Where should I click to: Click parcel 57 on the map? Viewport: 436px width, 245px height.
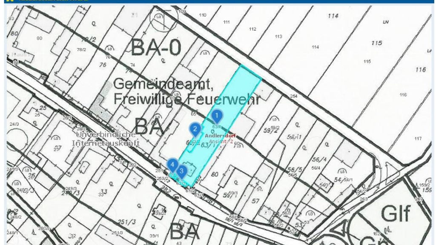click(x=255, y=200)
